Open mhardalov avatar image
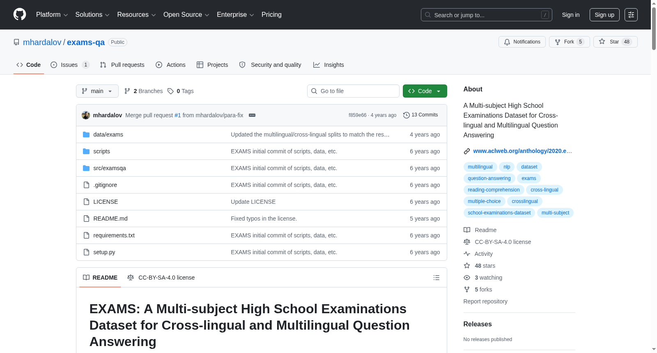The image size is (657, 353). click(x=86, y=115)
